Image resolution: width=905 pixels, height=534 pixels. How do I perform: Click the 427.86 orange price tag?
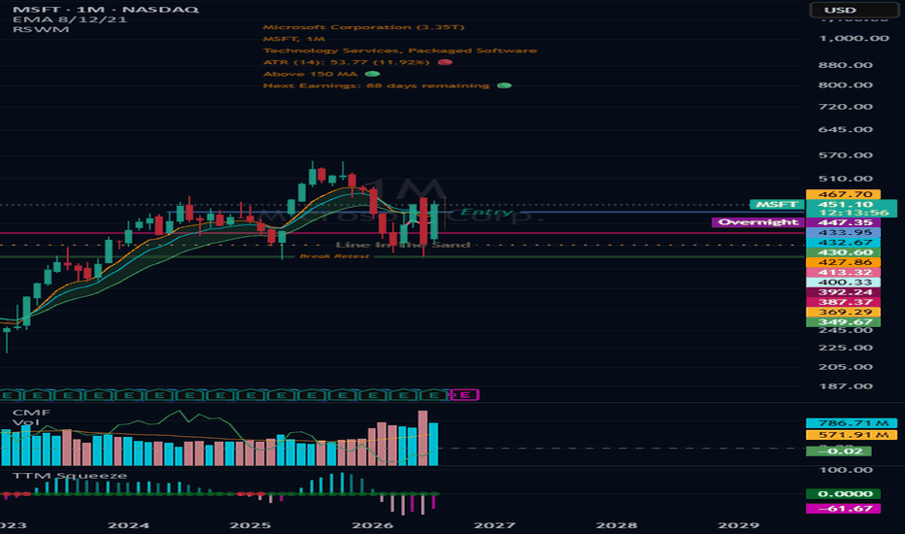(843, 262)
